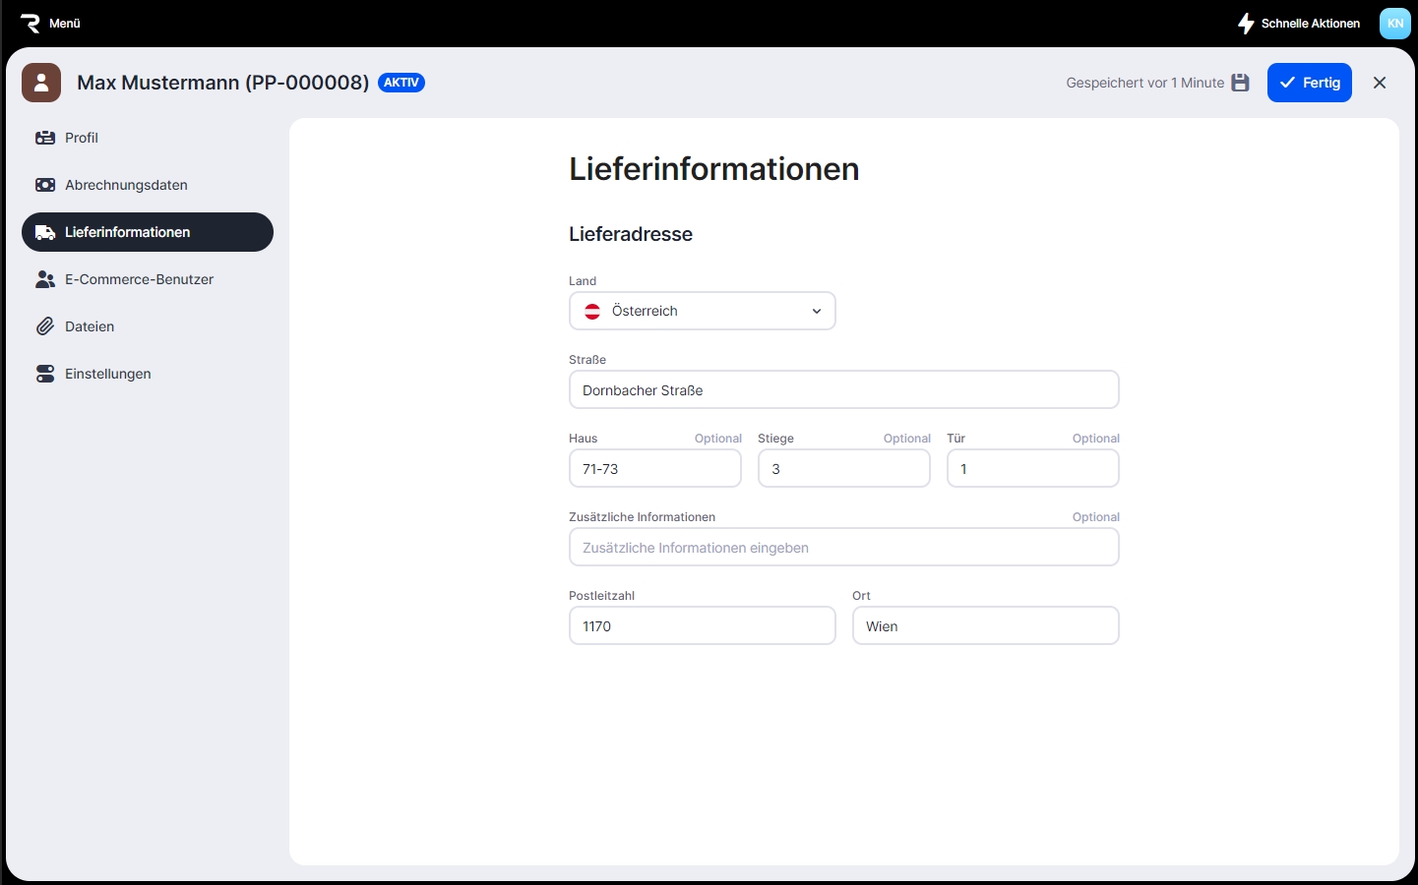The width and height of the screenshot is (1418, 885).
Task: Switch to Abrechnungsdaten section
Action: point(126,185)
